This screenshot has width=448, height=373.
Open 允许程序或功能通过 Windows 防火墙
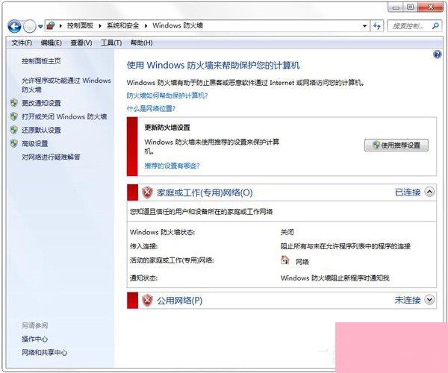click(x=66, y=85)
